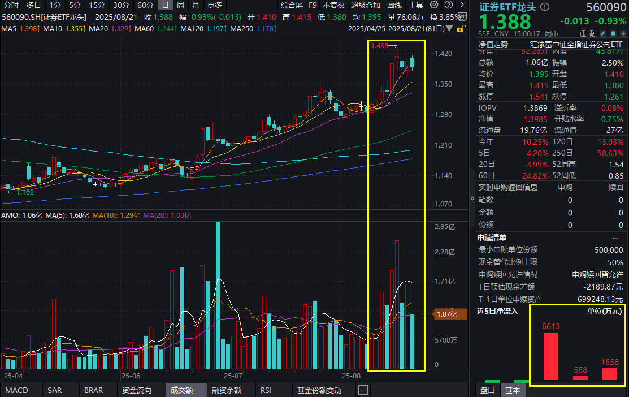This screenshot has height=397, width=629.
Task: Click the ▼ arrow next to the date range
Action: click(x=448, y=29)
